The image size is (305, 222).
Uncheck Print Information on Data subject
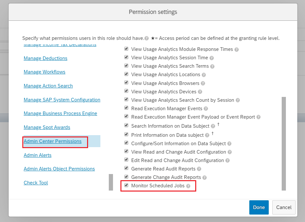(x=126, y=134)
